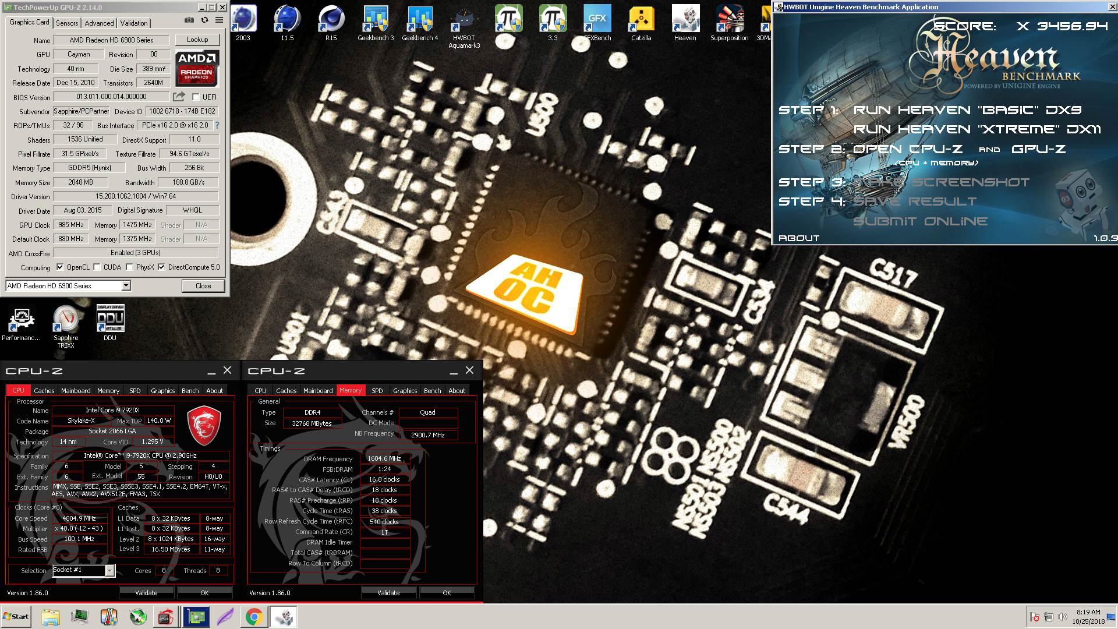Click the BIOS export share icon in GPU-Z
This screenshot has height=629, width=1118.
coord(179,97)
